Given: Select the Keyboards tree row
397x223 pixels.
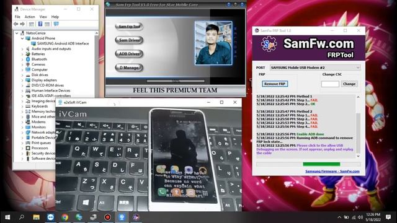Looking at the screenshot, I should 40,106.
